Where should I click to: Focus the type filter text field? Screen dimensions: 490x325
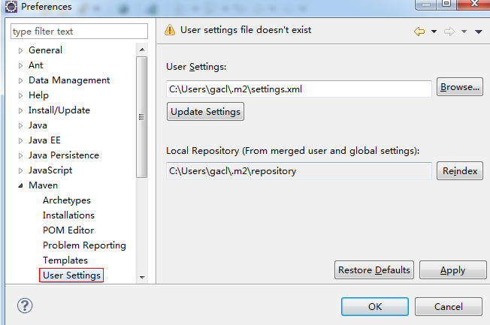[x=79, y=32]
